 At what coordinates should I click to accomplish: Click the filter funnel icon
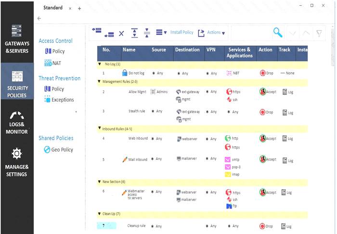click(319, 33)
